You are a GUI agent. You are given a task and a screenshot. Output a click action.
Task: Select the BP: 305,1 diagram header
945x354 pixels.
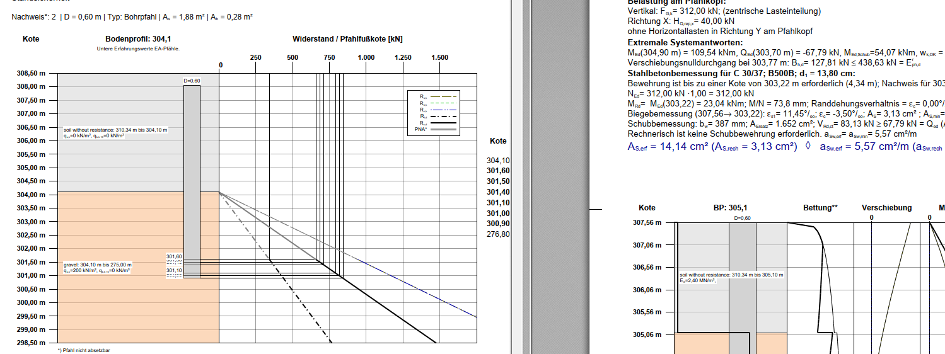click(x=730, y=207)
